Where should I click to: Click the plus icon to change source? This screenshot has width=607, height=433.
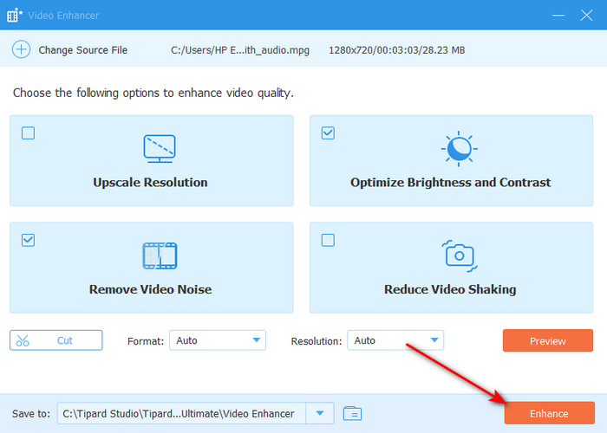(21, 49)
